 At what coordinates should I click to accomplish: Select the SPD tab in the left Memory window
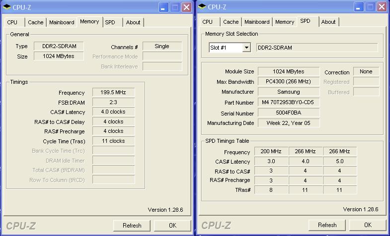click(x=110, y=22)
